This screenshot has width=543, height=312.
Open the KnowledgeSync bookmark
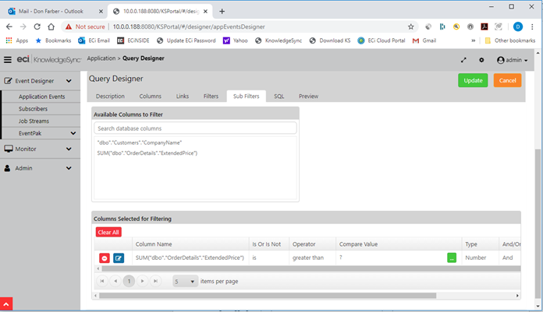pos(279,40)
